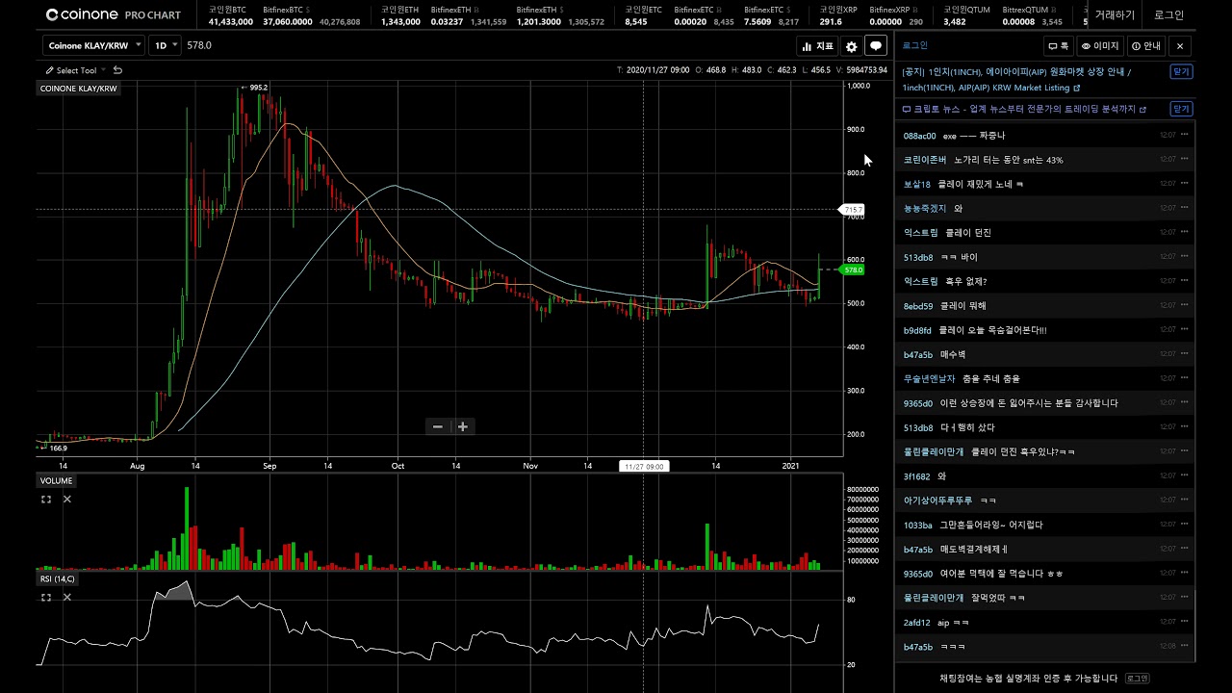Click 로그인 link in chat panel header

click(915, 45)
